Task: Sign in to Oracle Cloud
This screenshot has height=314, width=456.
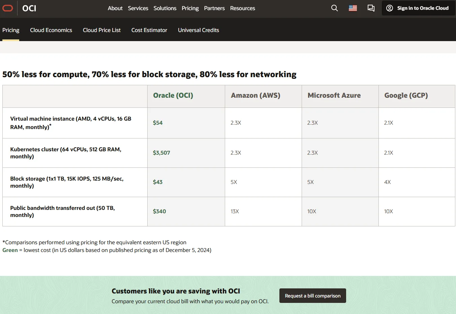Action: point(419,8)
